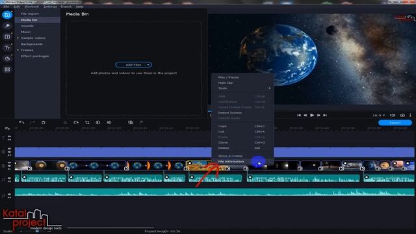This screenshot has height=234, width=416.
Task: Redo the undone action
Action: [x=32, y=122]
